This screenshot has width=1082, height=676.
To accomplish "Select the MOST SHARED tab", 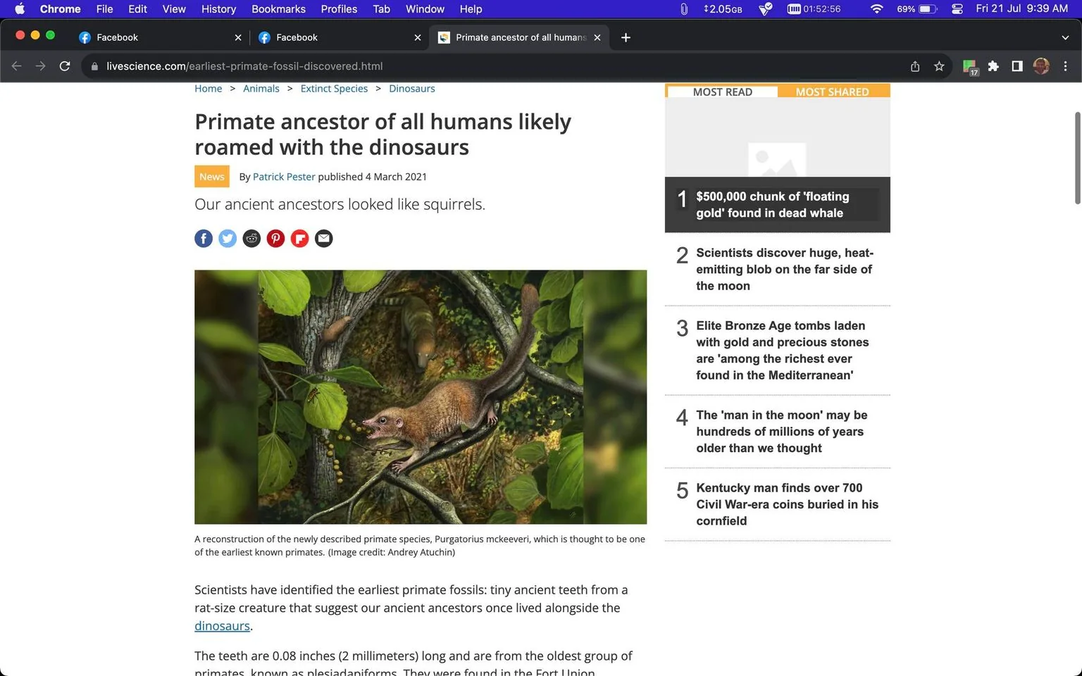I will click(x=833, y=92).
